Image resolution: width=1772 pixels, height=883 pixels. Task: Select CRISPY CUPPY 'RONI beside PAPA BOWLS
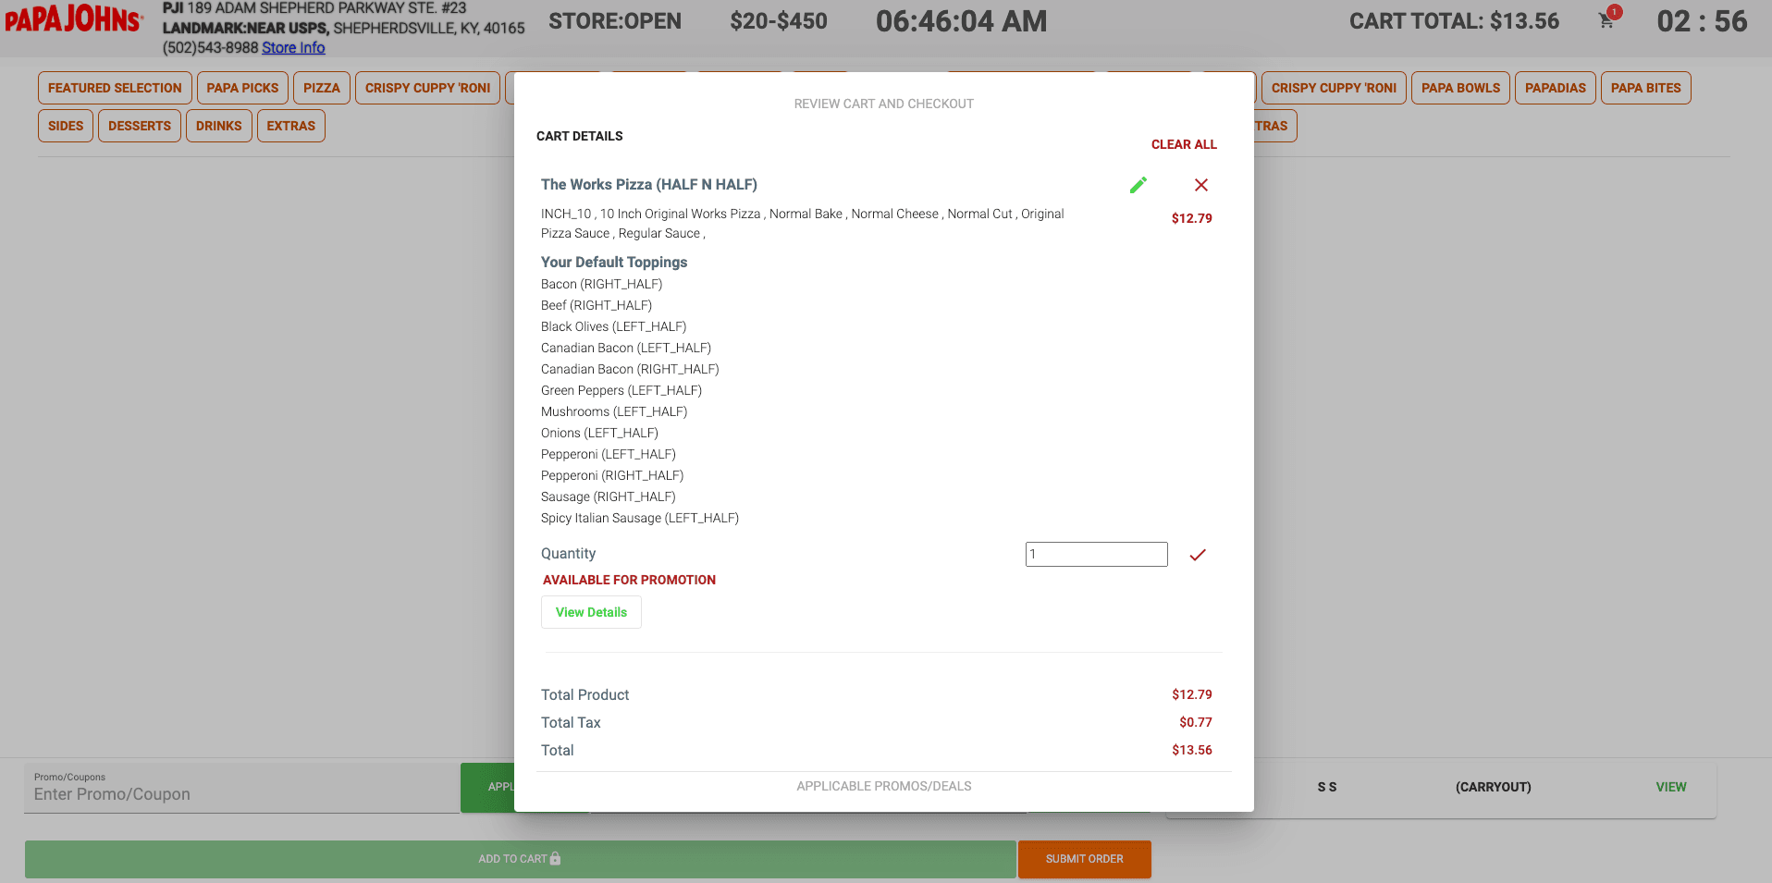coord(1334,88)
